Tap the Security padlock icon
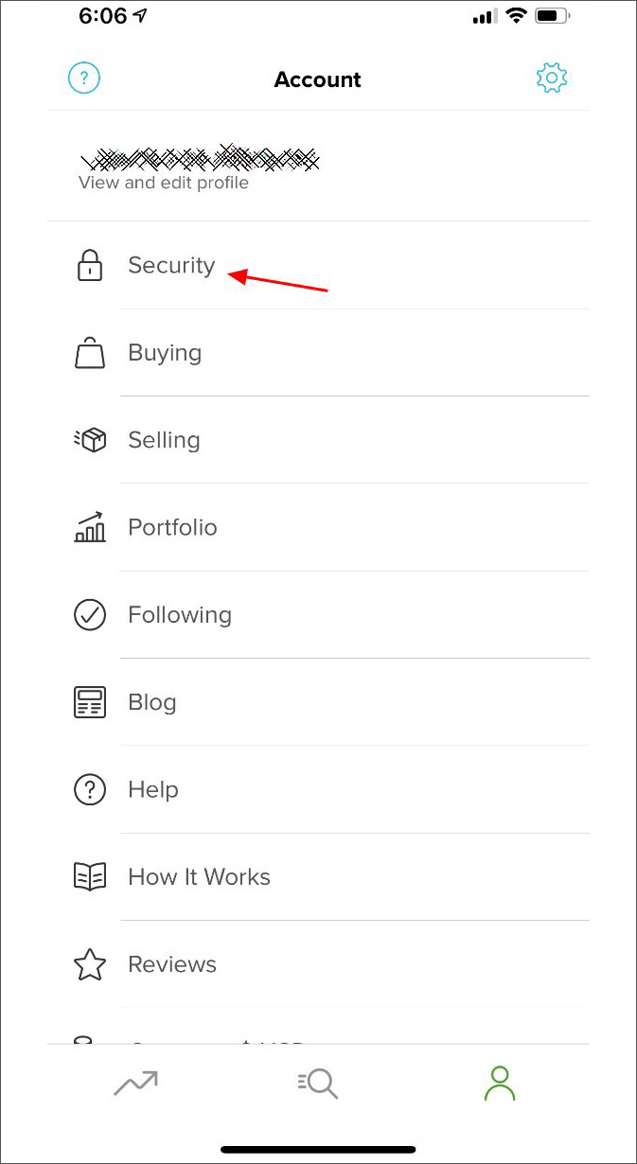Viewport: 637px width, 1164px height. tap(90, 265)
